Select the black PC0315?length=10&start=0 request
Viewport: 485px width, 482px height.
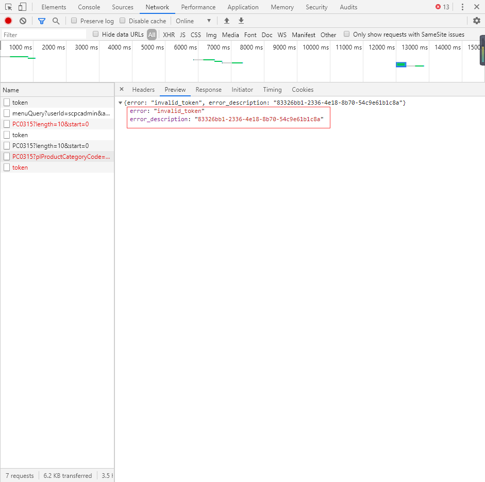tap(57, 146)
